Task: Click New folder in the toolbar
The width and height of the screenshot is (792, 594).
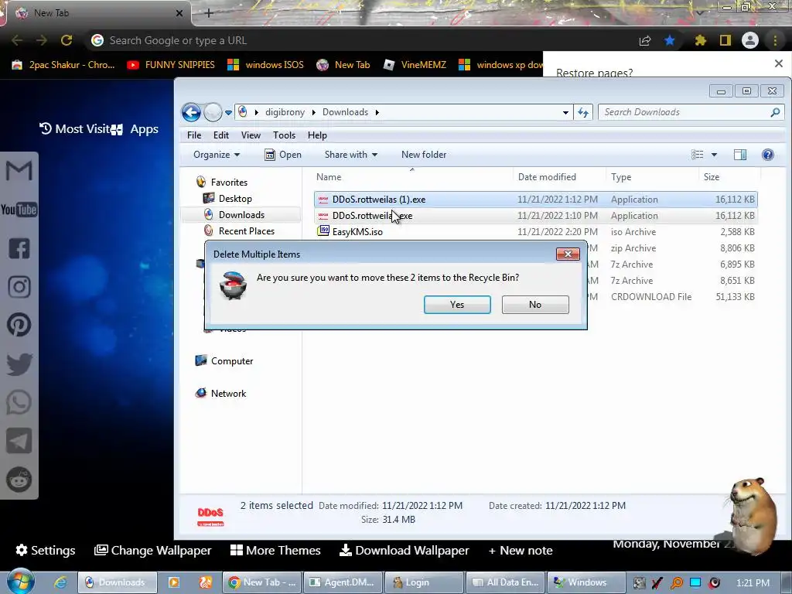Action: (x=424, y=155)
